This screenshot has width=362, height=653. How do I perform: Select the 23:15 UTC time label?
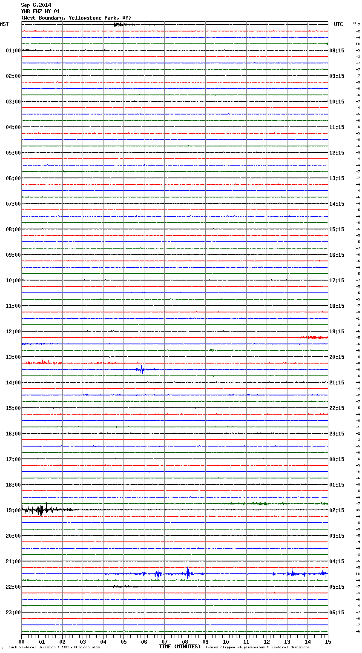(x=337, y=434)
